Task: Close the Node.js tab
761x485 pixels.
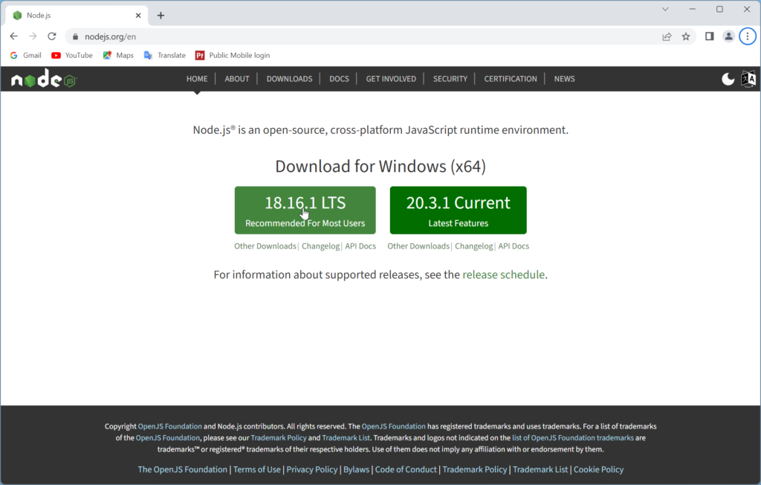Action: coord(138,16)
